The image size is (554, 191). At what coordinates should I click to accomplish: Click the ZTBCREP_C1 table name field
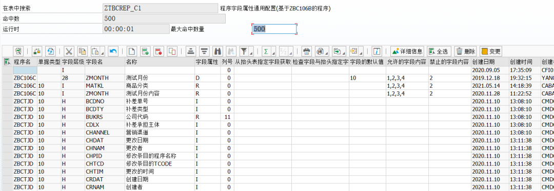point(160,8)
